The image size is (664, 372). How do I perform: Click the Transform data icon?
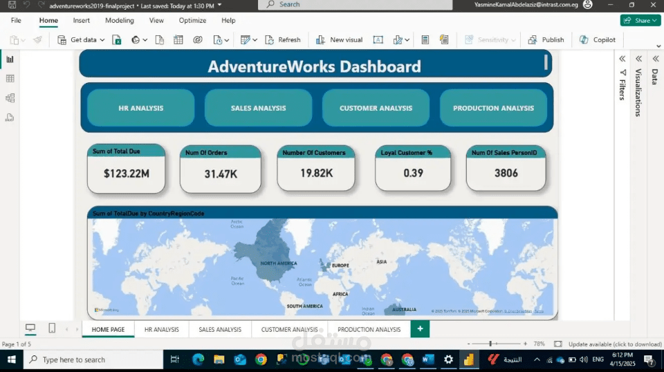coord(245,40)
